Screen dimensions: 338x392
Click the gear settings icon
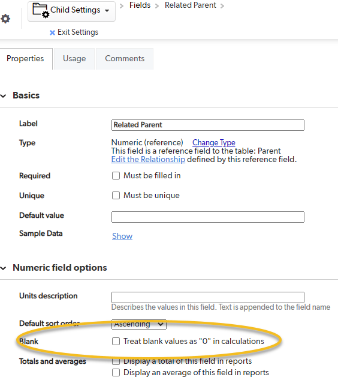coord(5,19)
